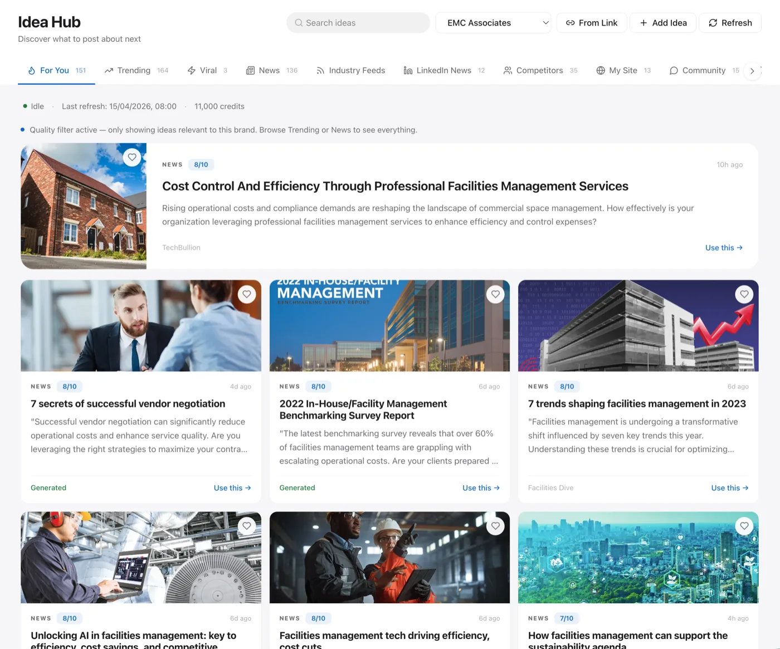Open the Competitors tab
Viewport: 780px width, 649px height.
[540, 71]
